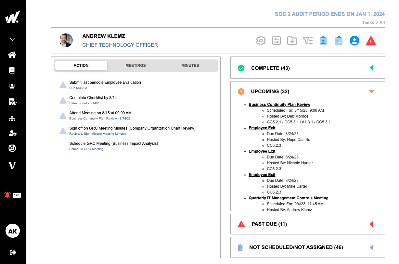Select the Home icon in the sidebar
Viewport: 399px width, 264px height.
12,55
